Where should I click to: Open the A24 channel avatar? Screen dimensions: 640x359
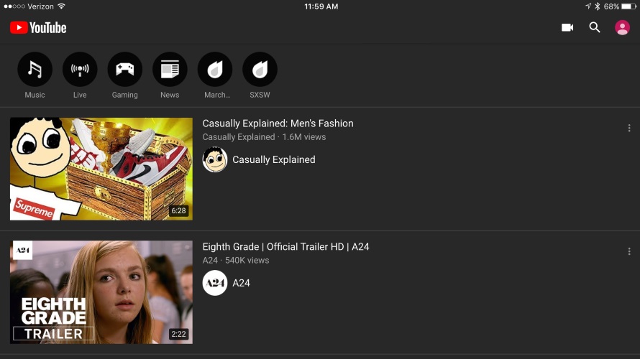215,283
